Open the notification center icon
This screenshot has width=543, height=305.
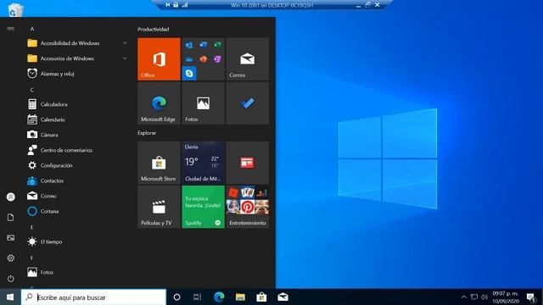click(530, 297)
